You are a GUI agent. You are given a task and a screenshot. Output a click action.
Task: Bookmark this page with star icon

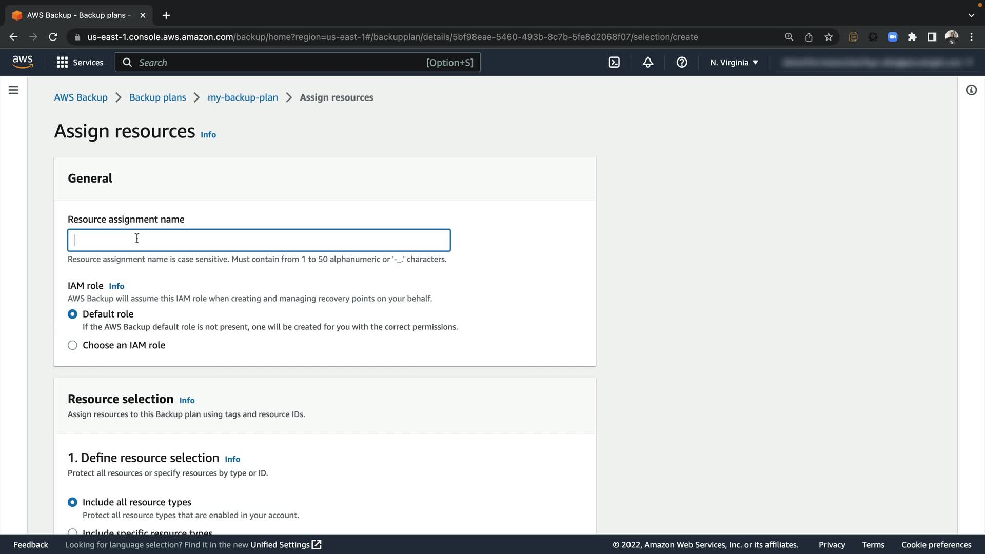pyautogui.click(x=829, y=37)
